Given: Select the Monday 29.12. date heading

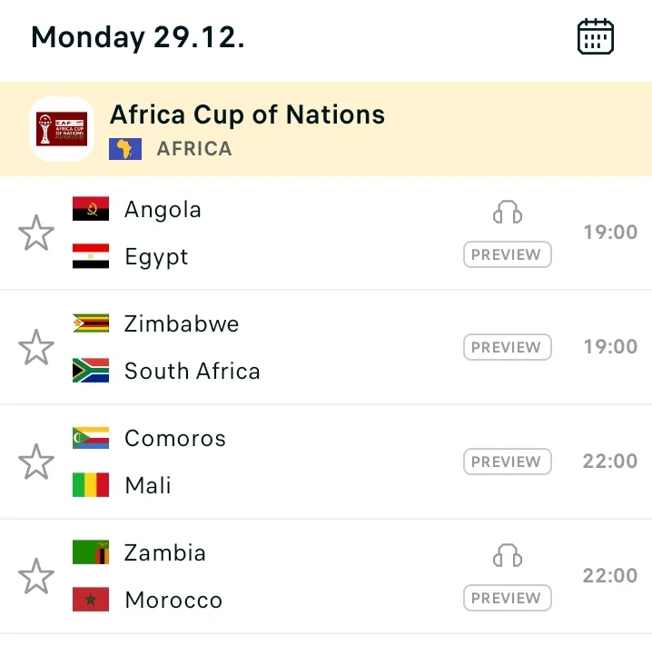Looking at the screenshot, I should pos(138,37).
